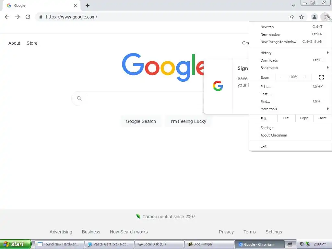Open Settings in page footer

pyautogui.click(x=274, y=232)
